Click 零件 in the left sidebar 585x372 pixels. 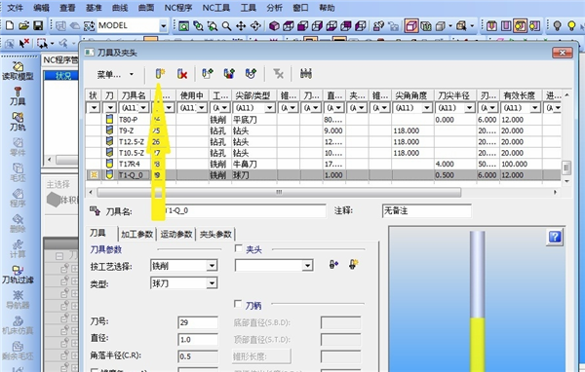[x=18, y=147]
